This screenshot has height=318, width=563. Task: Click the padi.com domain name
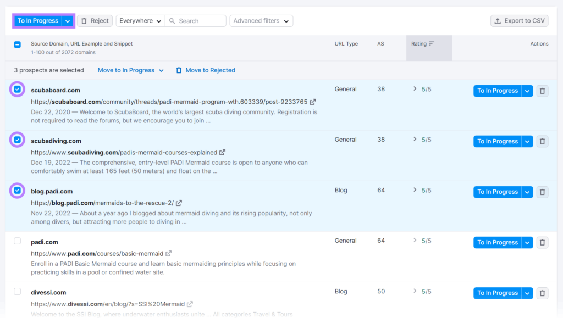pos(44,242)
